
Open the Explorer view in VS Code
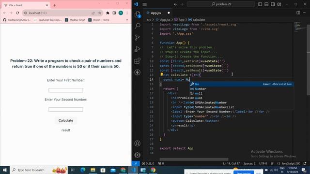tap(138, 14)
